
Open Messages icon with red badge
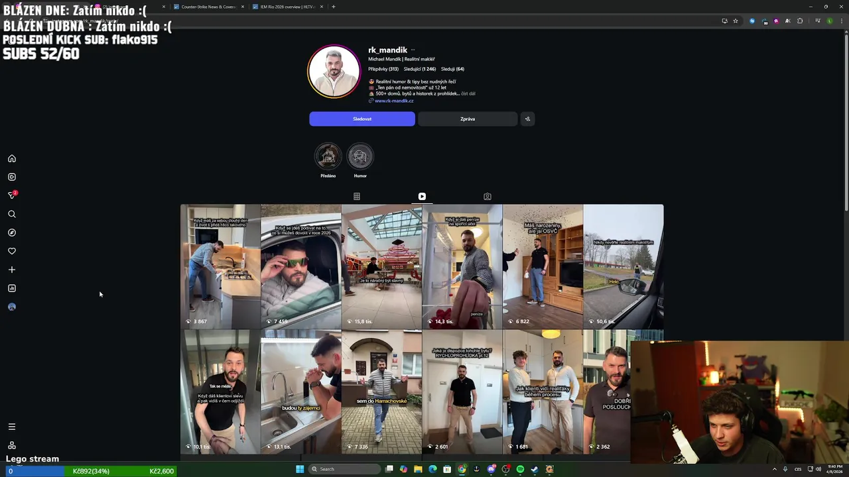point(12,195)
